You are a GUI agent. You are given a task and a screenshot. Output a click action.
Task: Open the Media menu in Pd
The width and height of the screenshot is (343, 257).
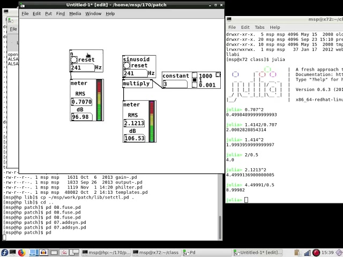tap(75, 13)
